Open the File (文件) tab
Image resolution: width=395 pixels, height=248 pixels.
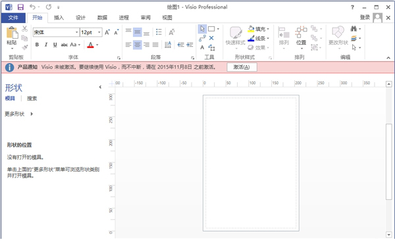click(x=13, y=18)
